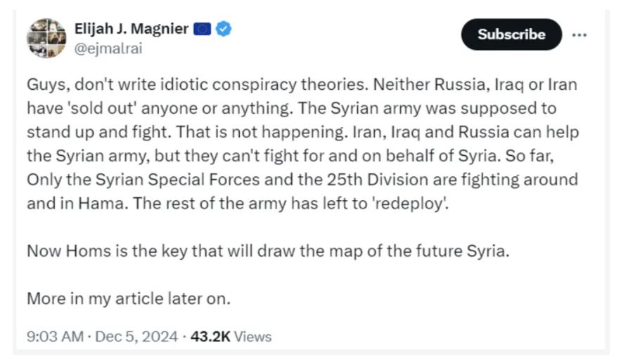Click the sentence starting 'Now Homs is the key'
The width and height of the screenshot is (621, 358).
267,251
